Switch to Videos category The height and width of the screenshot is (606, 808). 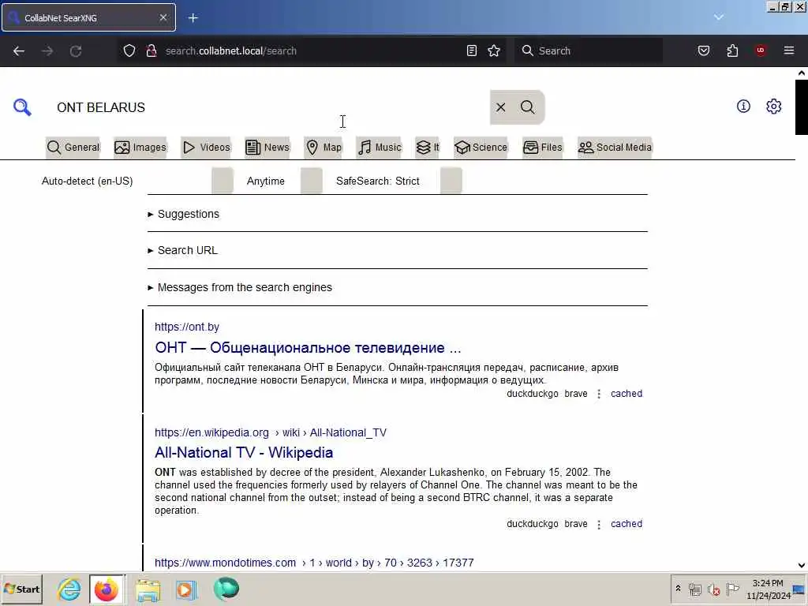tap(206, 148)
